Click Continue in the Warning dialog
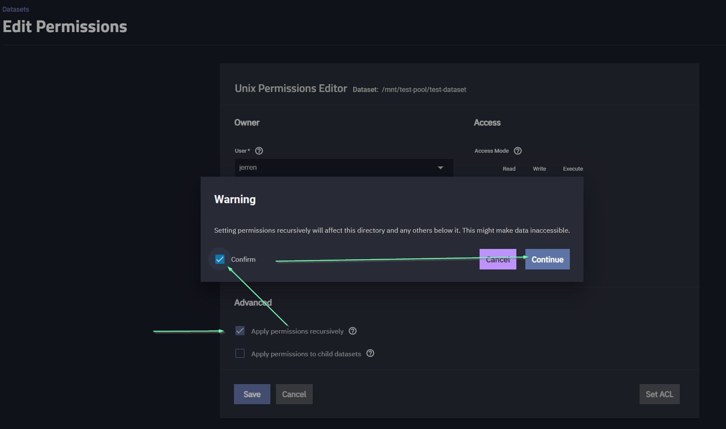726x429 pixels. tap(548, 259)
